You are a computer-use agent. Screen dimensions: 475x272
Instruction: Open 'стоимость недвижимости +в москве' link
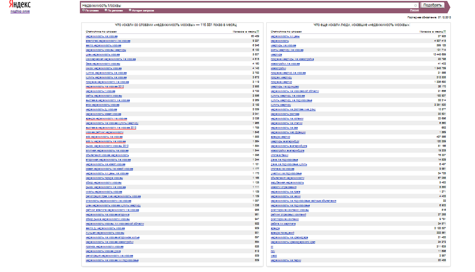point(109,201)
